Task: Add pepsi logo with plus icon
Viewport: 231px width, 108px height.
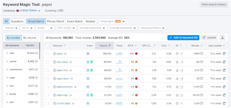Action: coord(54,95)
